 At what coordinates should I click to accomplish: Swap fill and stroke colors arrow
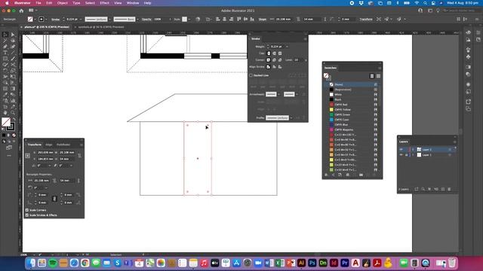[x=14, y=119]
